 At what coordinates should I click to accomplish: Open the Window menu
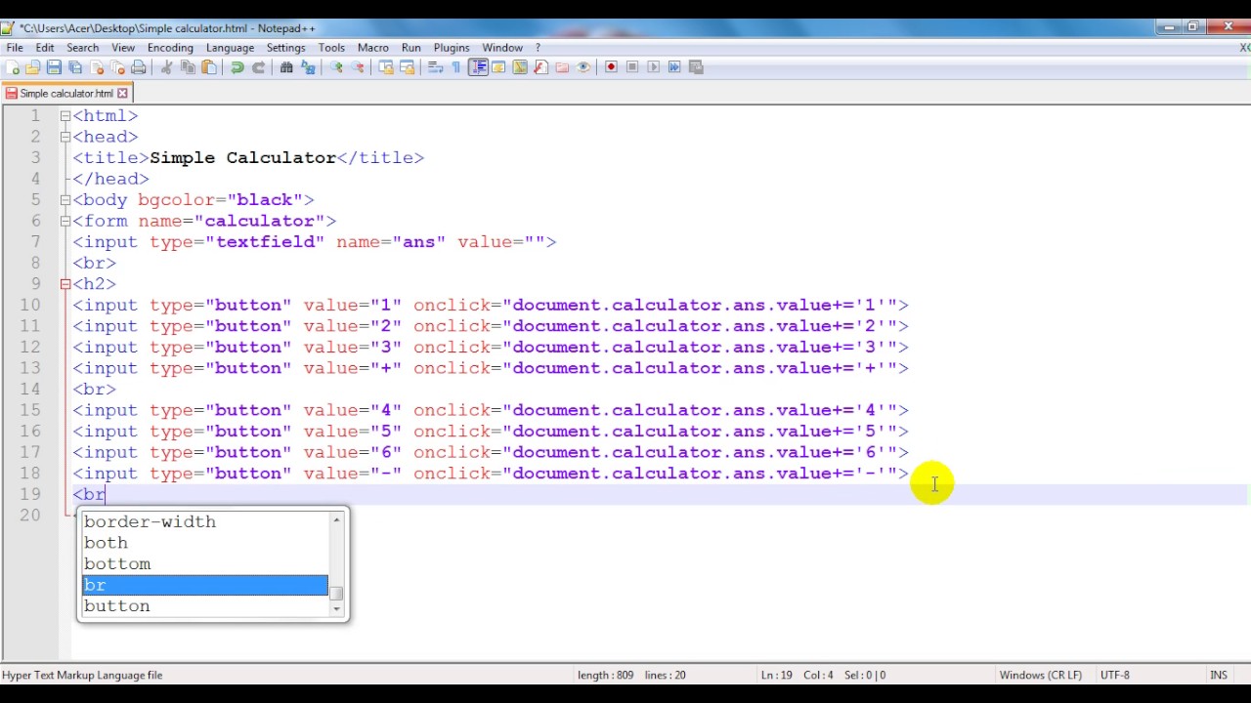[x=502, y=48]
